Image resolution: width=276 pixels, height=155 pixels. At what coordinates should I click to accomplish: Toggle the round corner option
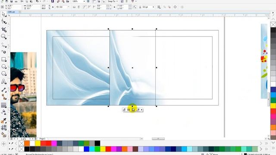tap(85, 7)
